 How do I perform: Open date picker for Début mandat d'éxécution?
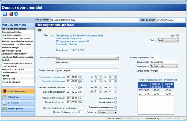tap(80, 98)
